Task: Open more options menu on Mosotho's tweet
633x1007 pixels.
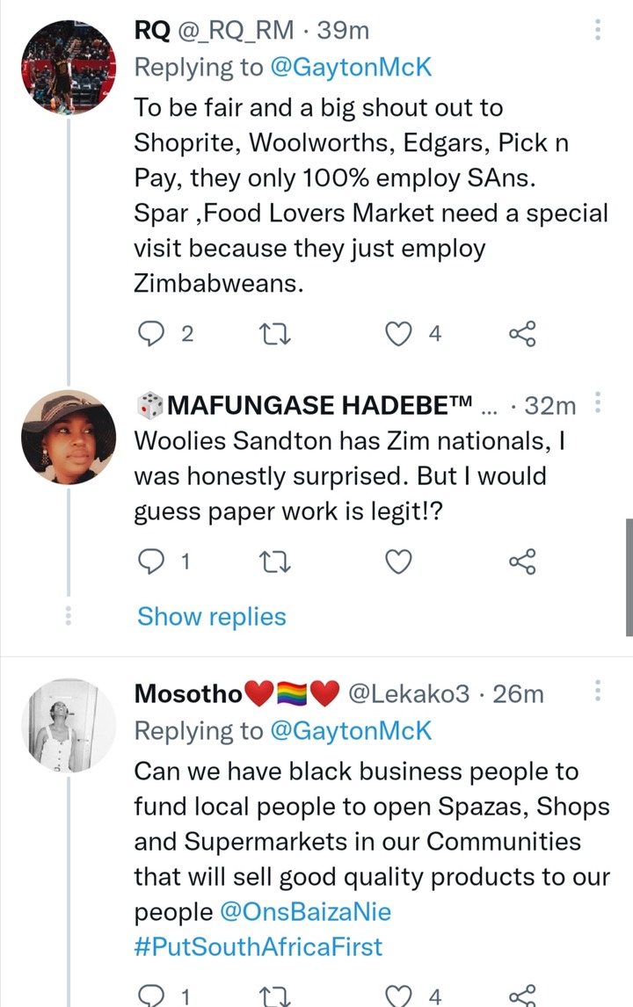Action: click(x=599, y=691)
